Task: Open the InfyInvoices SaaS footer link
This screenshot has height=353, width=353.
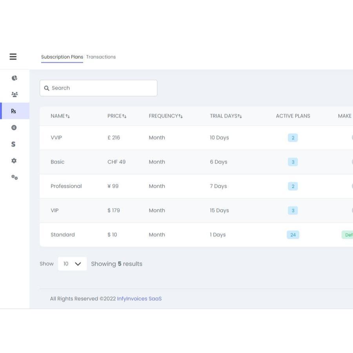Action: [139, 299]
